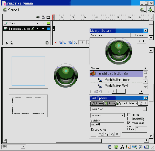The image size is (155, 151).
Task: Enable the HTML checkbox
Action: click(x=129, y=114)
